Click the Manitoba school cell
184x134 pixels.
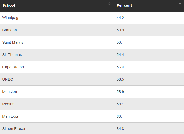(10, 116)
